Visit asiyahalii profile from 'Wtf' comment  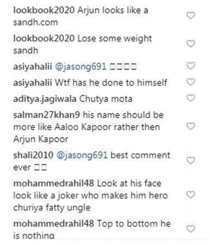pyautogui.click(x=33, y=83)
